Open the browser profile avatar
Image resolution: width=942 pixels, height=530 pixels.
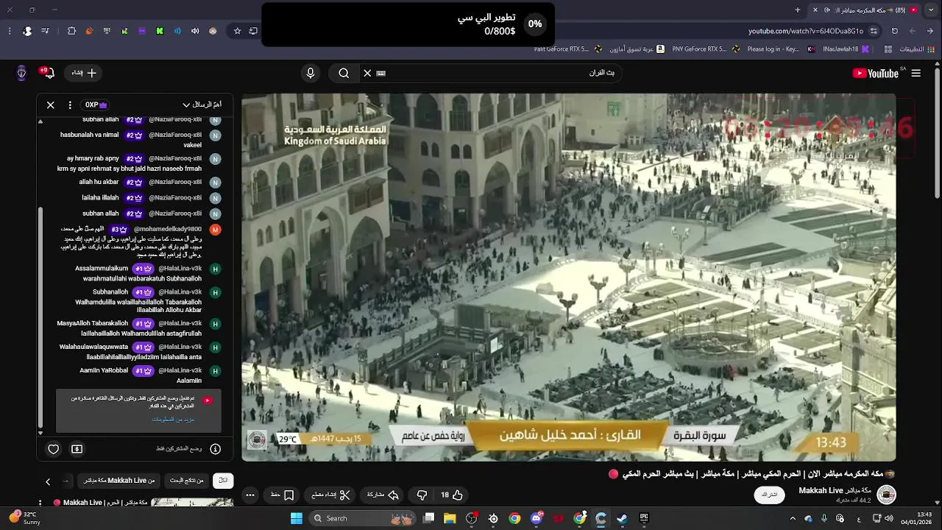click(x=27, y=31)
